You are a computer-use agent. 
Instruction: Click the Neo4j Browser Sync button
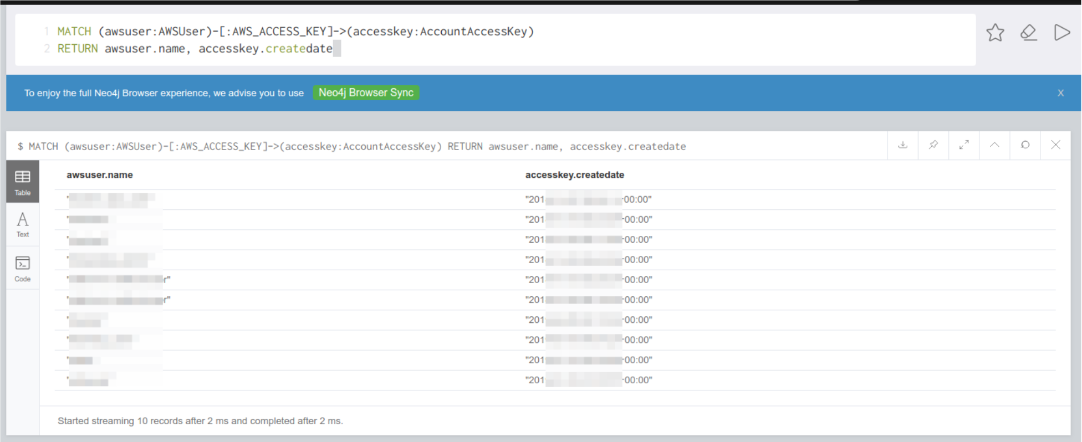(366, 92)
